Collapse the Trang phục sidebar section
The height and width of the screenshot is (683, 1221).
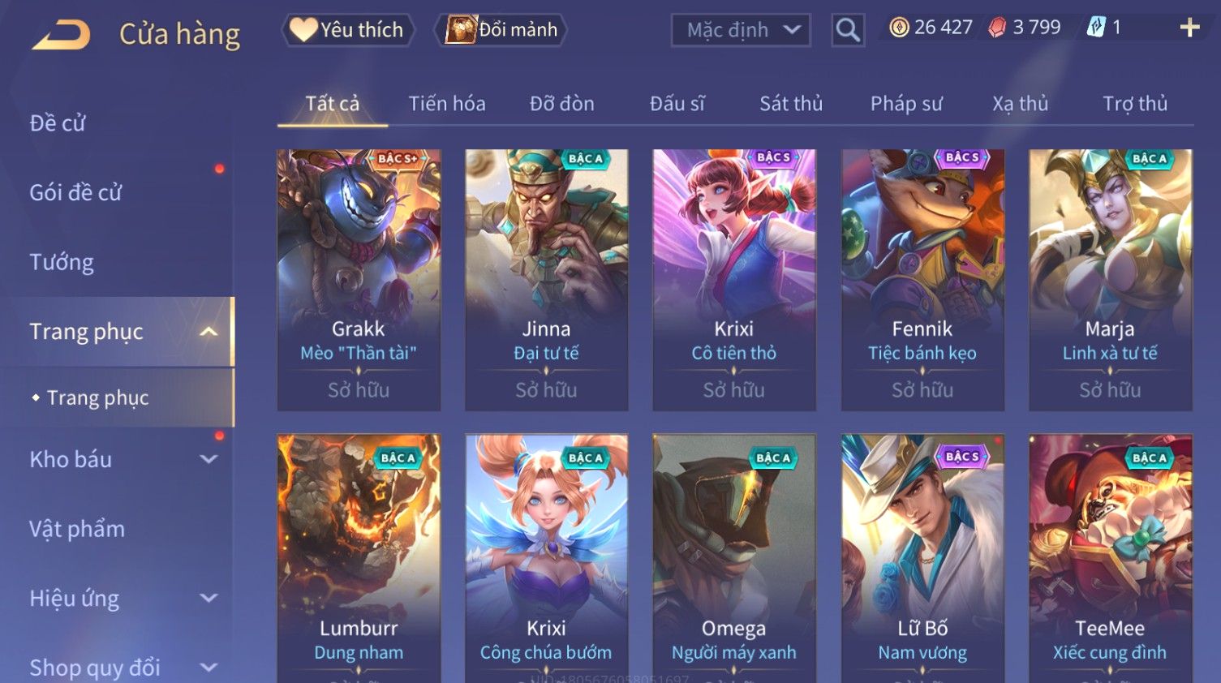click(x=209, y=332)
